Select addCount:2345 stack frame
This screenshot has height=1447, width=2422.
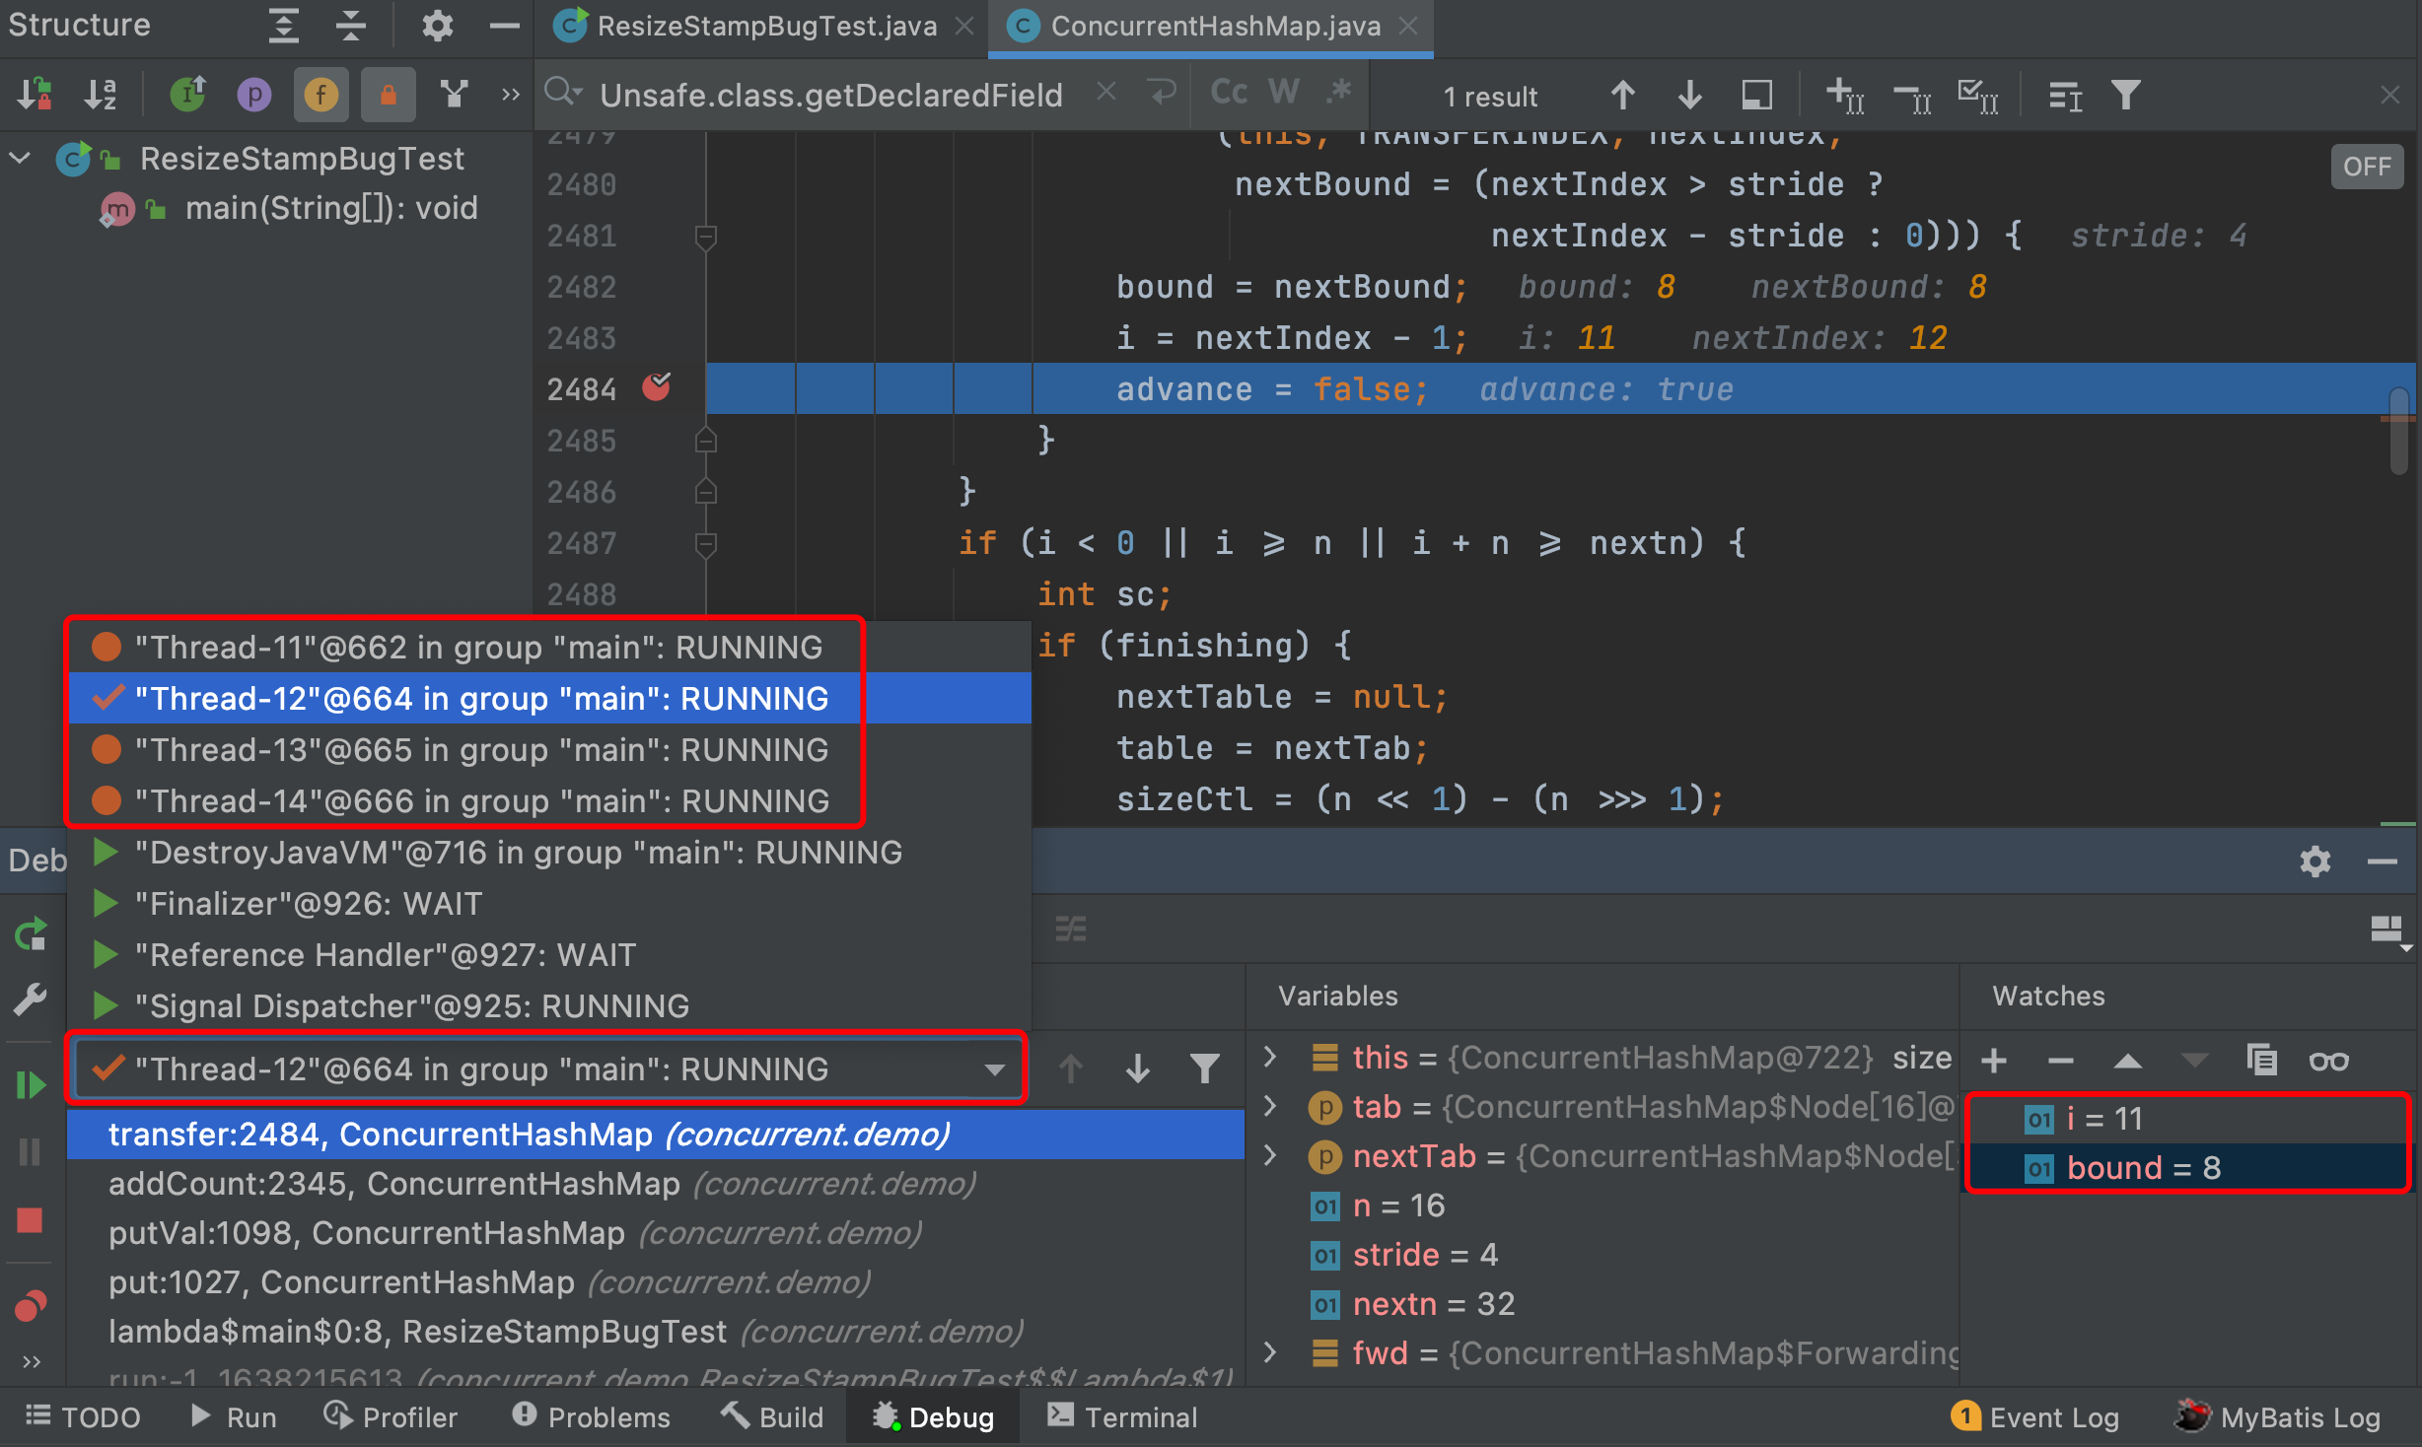click(394, 1184)
